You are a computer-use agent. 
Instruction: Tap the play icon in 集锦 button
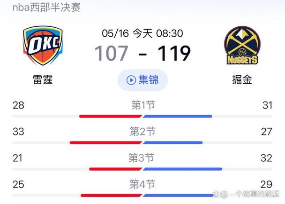click(131, 80)
